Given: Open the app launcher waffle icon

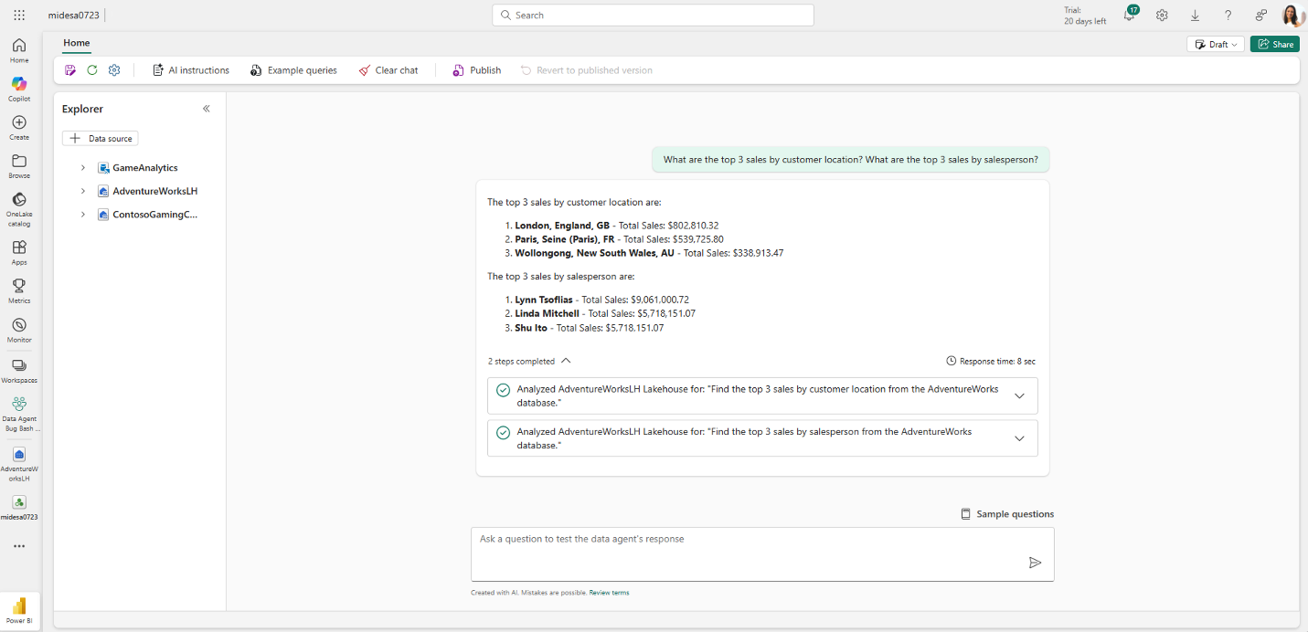Looking at the screenshot, I should click(19, 16).
